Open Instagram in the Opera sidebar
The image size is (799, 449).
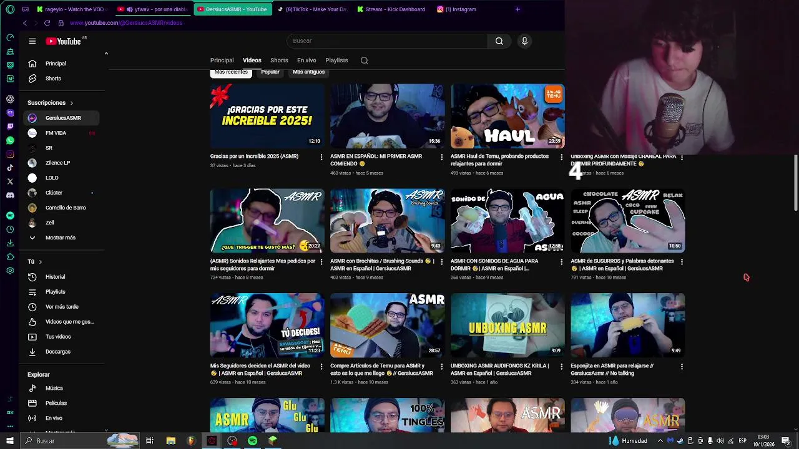[x=10, y=154]
